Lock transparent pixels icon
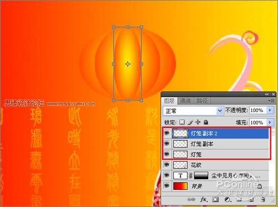 pos(182,122)
